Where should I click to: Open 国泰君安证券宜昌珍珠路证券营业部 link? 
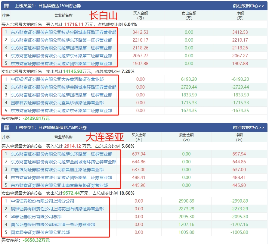[57, 103]
